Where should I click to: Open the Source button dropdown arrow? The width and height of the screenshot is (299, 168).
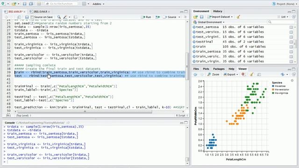point(179,17)
